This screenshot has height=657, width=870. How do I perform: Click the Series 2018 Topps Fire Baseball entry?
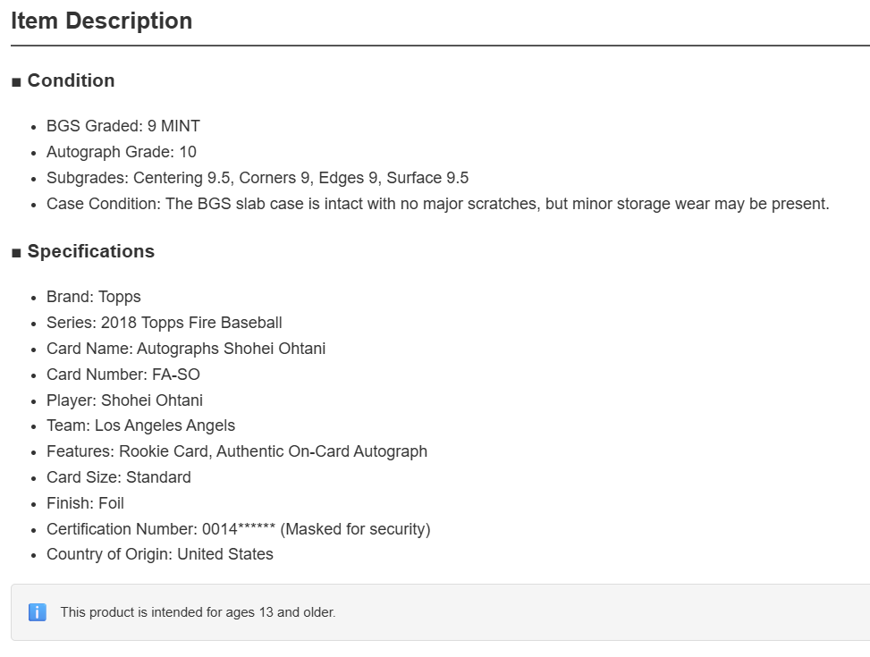click(x=165, y=323)
